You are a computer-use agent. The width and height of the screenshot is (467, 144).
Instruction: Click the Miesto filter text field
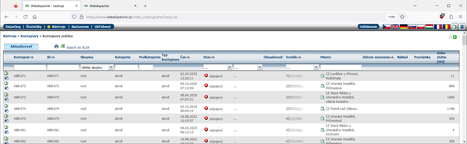pos(341,67)
